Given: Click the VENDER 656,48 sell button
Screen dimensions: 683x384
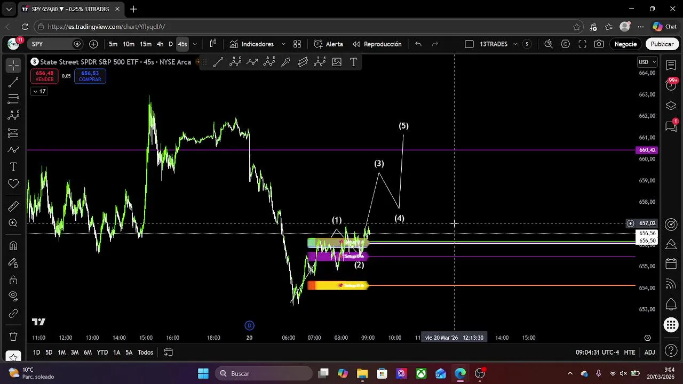Looking at the screenshot, I should click(44, 76).
